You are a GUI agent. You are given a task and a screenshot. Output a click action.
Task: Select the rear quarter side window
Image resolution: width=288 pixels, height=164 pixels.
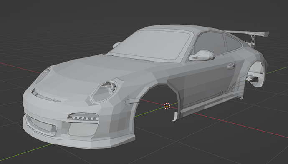(233, 43)
